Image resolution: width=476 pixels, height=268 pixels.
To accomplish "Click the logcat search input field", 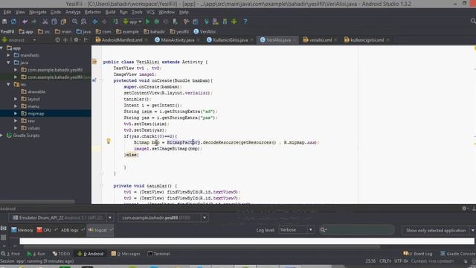I will pyautogui.click(x=357, y=230).
